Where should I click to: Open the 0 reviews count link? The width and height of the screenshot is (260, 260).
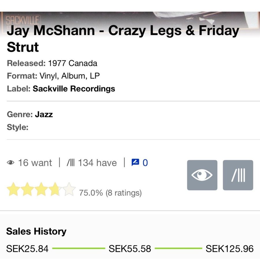tap(145, 163)
